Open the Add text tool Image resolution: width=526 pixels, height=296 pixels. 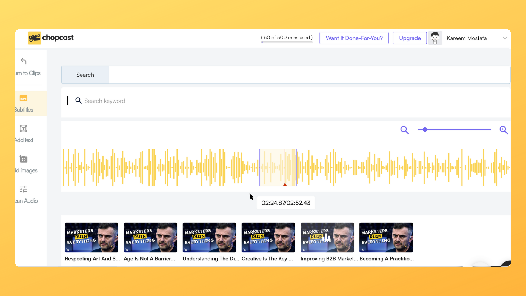point(23,128)
